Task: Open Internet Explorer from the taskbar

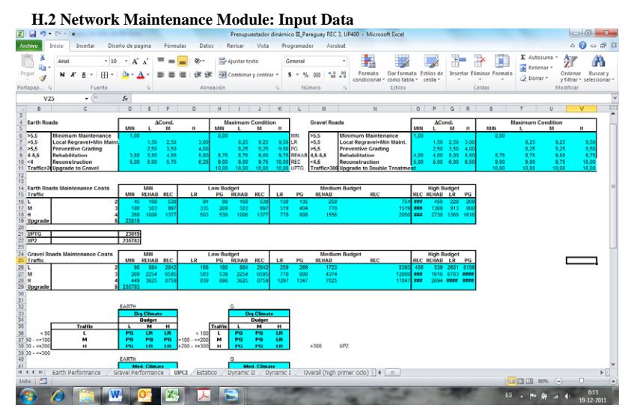Action: 58,396
